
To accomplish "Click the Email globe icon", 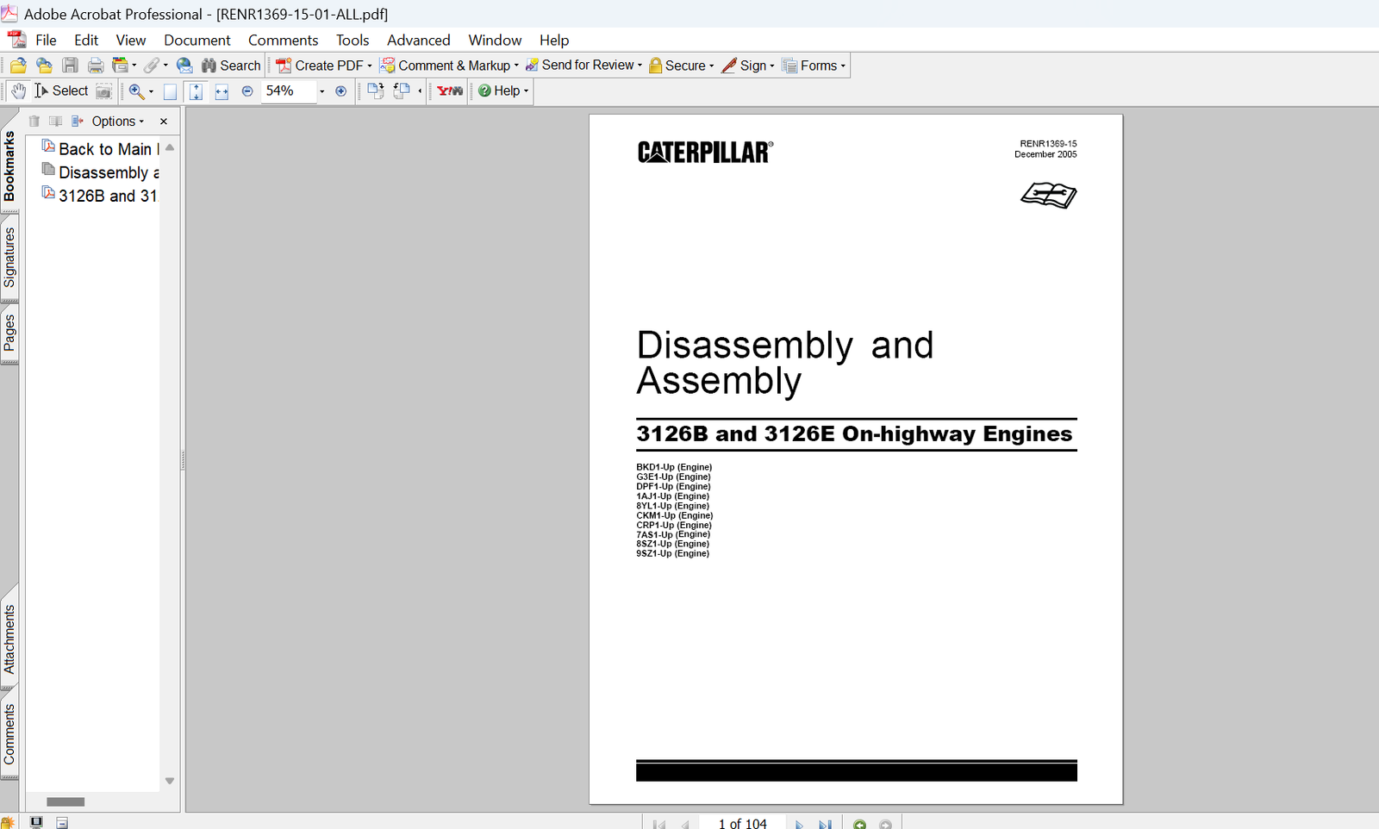I will coord(184,65).
